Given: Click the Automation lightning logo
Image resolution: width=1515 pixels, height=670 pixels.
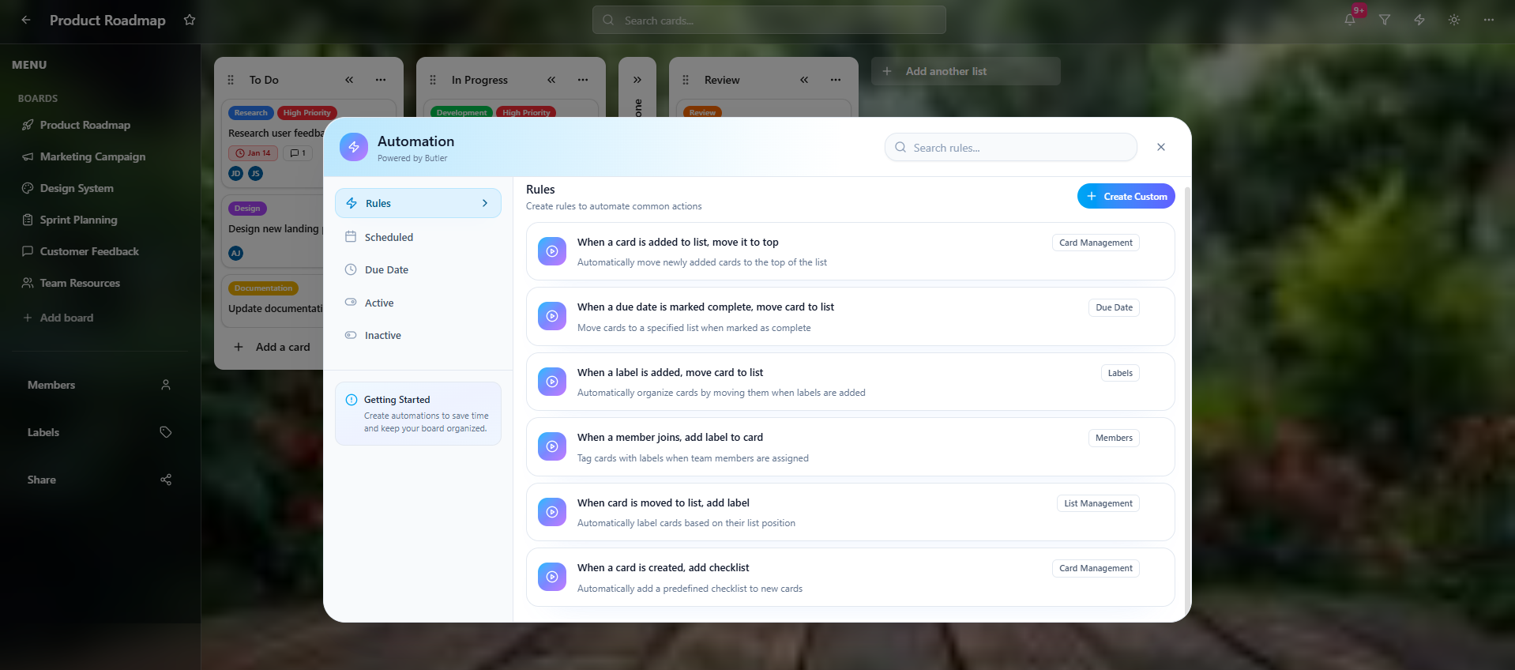Looking at the screenshot, I should pos(354,147).
